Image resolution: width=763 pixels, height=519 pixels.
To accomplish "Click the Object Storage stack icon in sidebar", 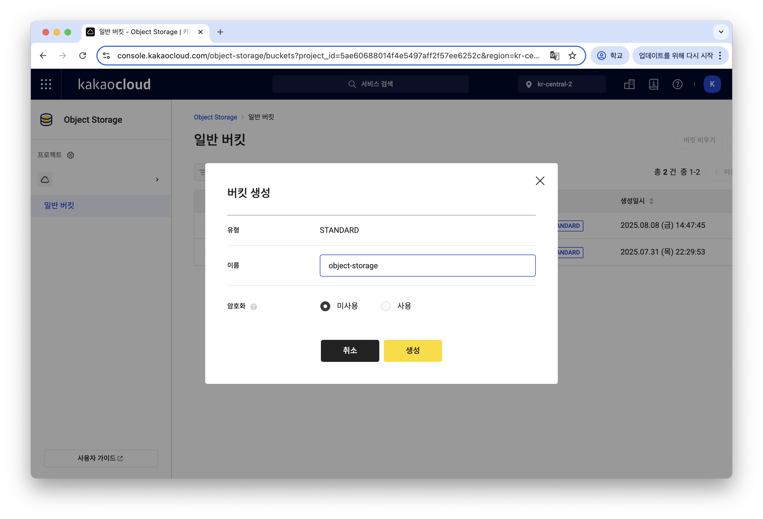I will coord(46,120).
